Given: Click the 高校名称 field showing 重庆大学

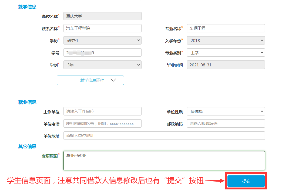Looking at the screenshot, I should [102, 16].
